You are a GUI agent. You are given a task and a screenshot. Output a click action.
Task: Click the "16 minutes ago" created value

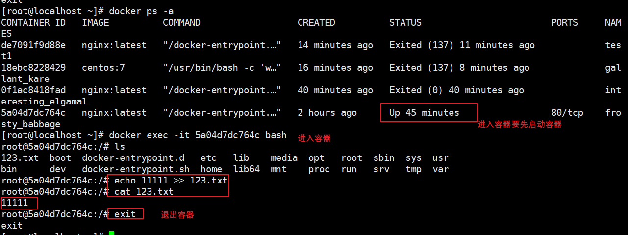335,67
